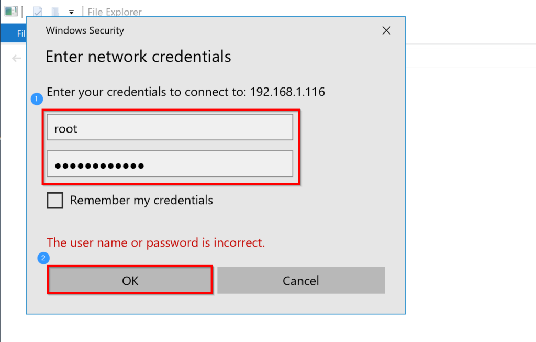Click the blue numbered badge 2 annotation

(43, 258)
